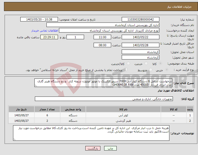Click the تاریخ نیاز column header

coord(22,109)
